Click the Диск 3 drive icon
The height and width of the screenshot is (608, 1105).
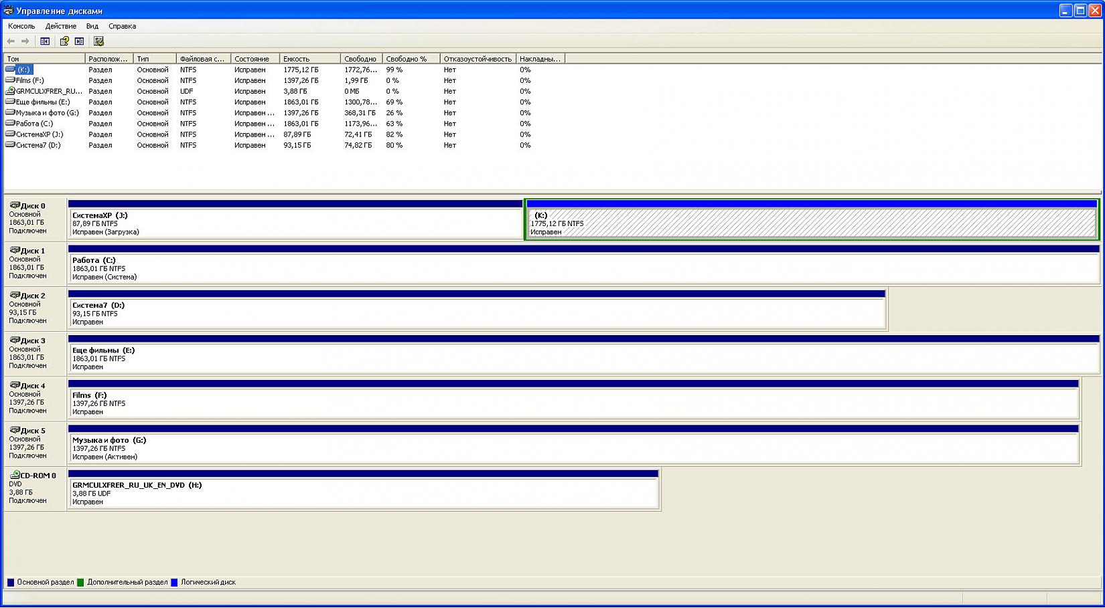(x=15, y=340)
